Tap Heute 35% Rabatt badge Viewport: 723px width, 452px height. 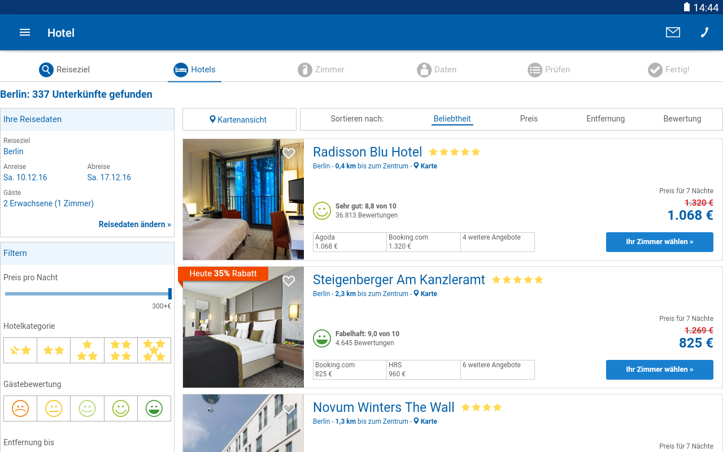pos(223,273)
